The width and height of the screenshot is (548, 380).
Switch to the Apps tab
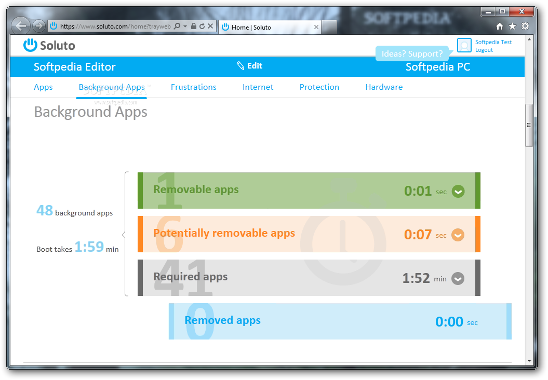43,87
